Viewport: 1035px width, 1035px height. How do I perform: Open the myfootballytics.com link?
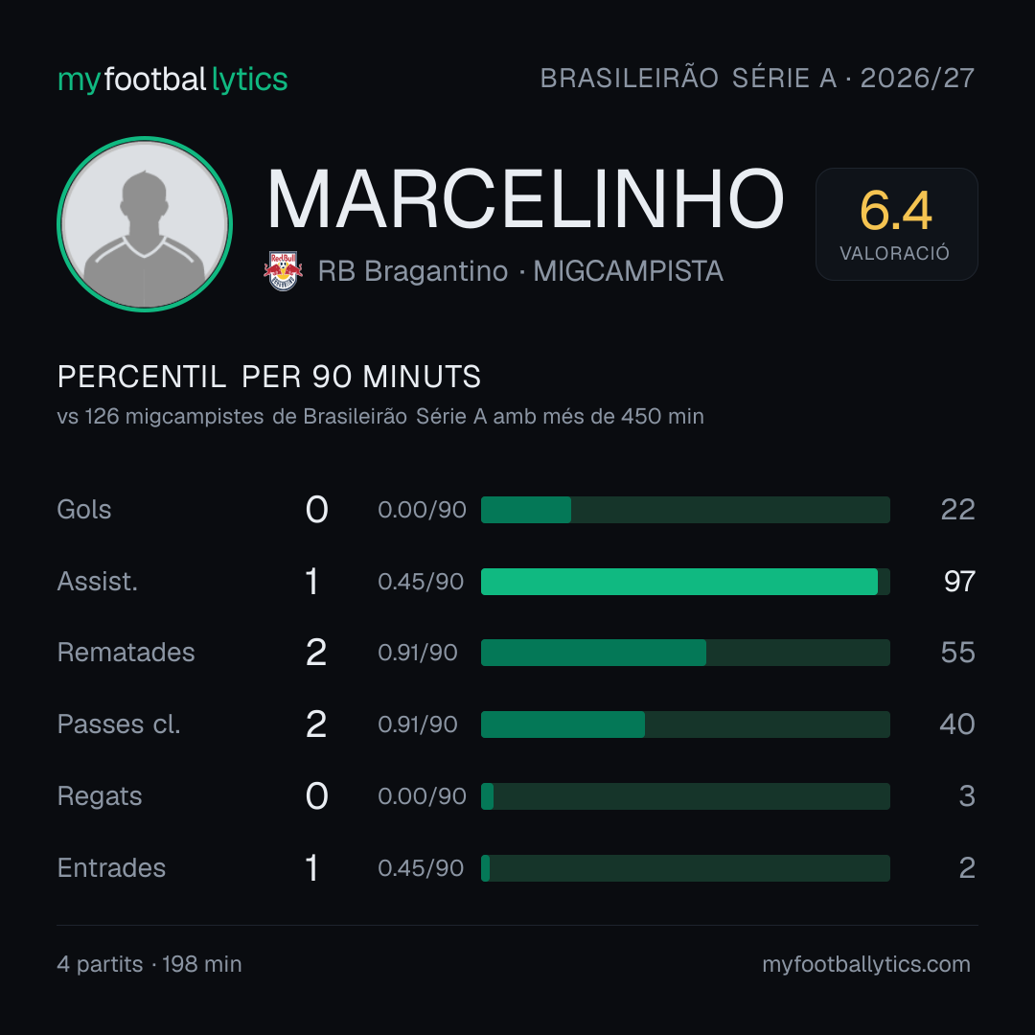[866, 964]
